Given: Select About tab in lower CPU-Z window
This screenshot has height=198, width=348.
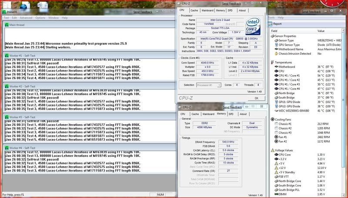Looking at the screenshot, I should click(243, 114).
